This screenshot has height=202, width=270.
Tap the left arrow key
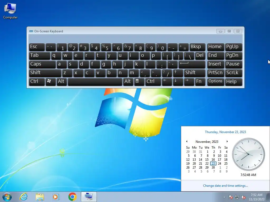(167, 82)
